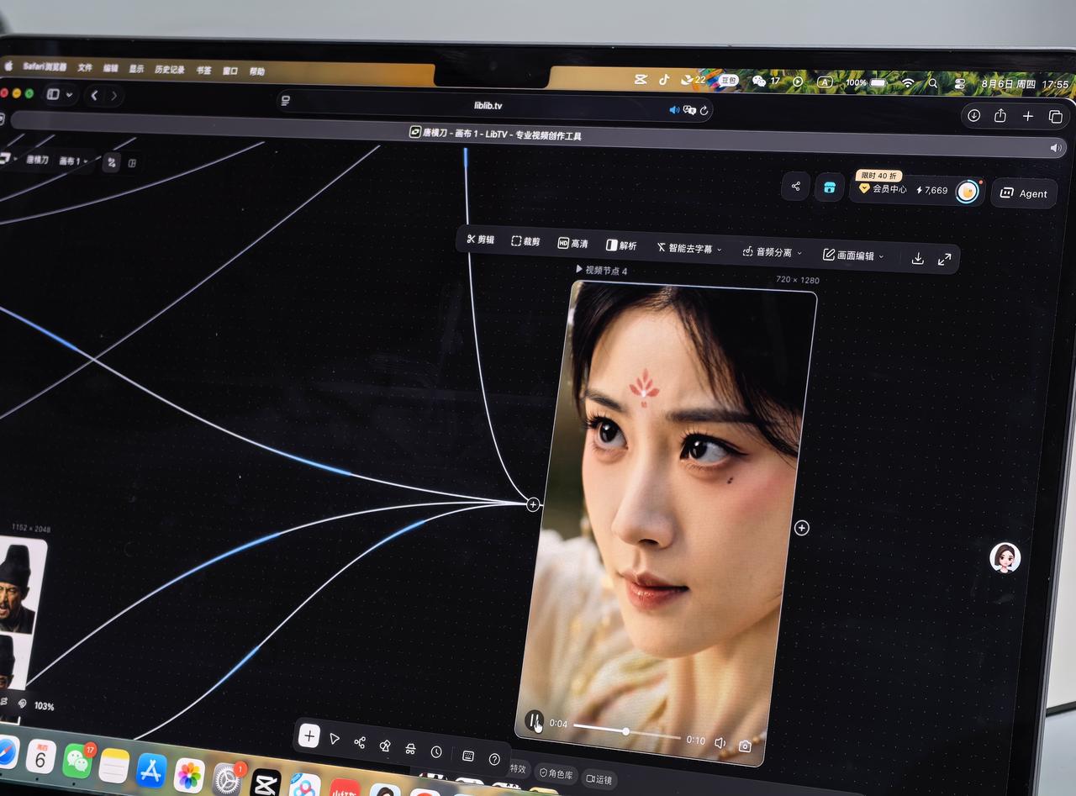Open WeChat from the Dock

(x=78, y=760)
